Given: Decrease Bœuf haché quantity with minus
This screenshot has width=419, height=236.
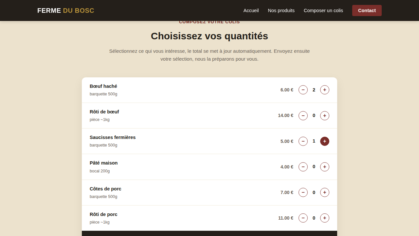Looking at the screenshot, I should [303, 90].
